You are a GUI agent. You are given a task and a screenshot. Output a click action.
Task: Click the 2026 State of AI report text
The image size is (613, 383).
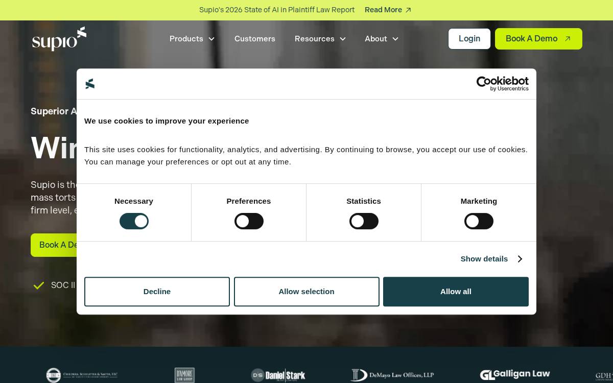[x=277, y=10]
